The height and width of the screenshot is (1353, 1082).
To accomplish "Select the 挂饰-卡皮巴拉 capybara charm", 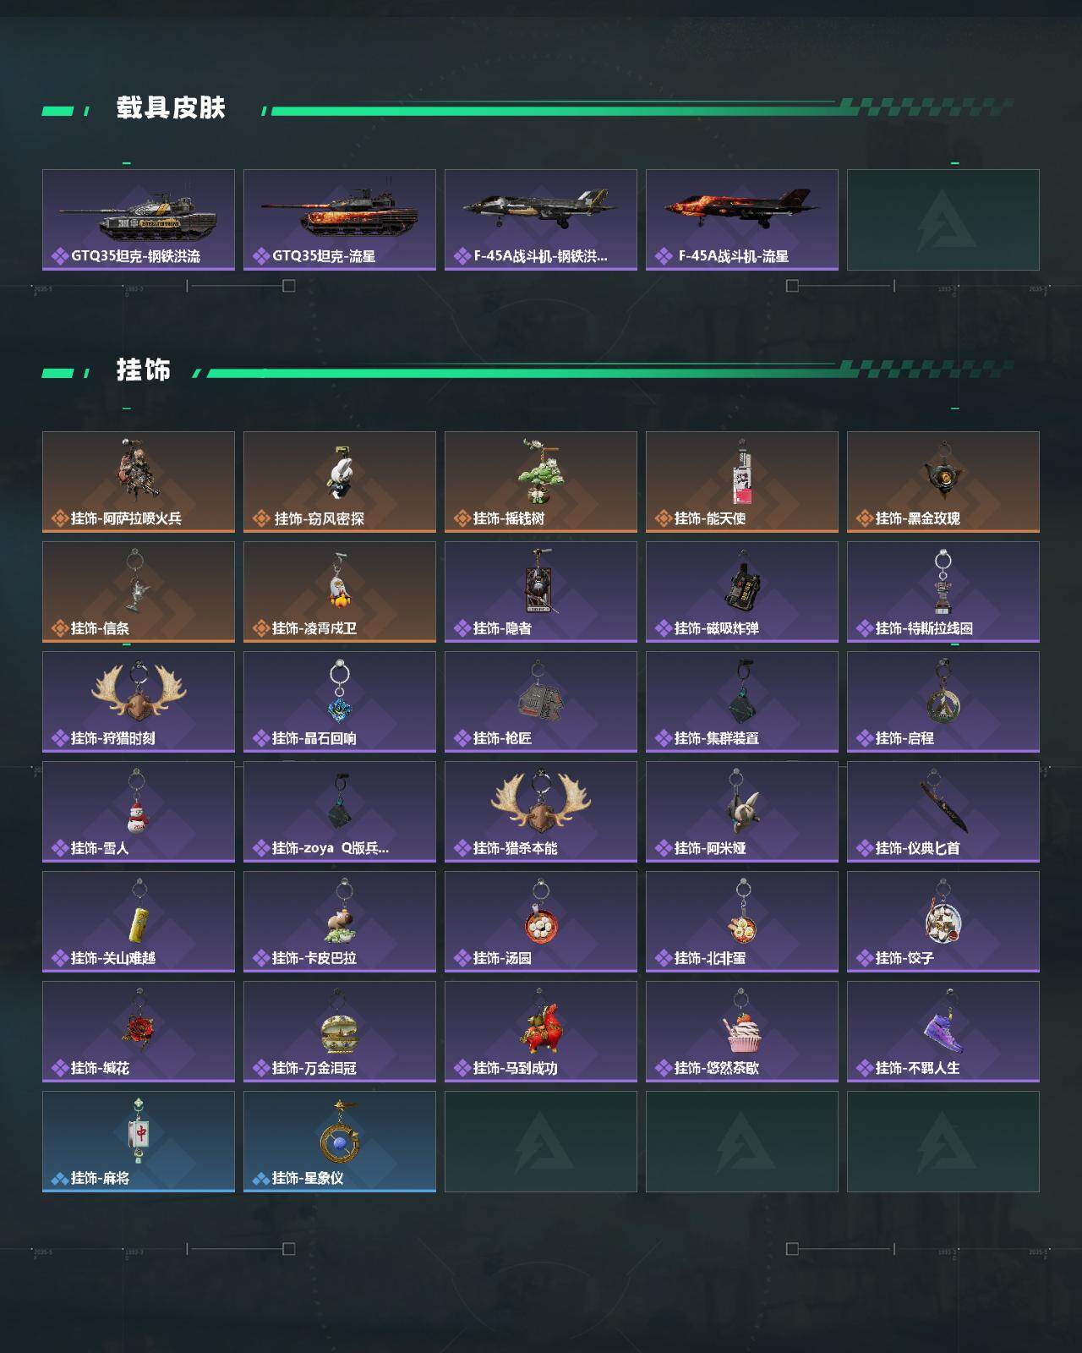I will [x=340, y=922].
